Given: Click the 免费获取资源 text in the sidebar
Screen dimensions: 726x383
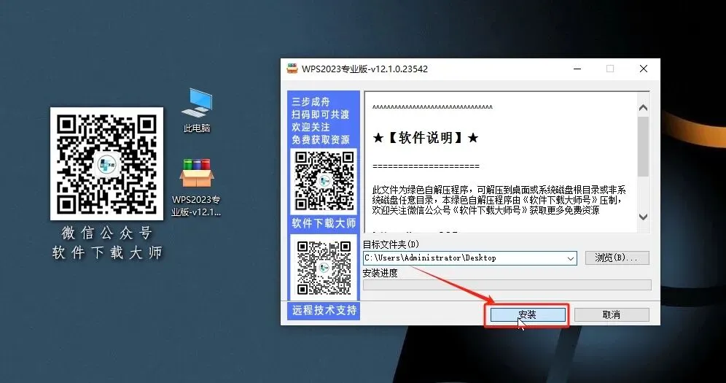Looking at the screenshot, I should 321,139.
